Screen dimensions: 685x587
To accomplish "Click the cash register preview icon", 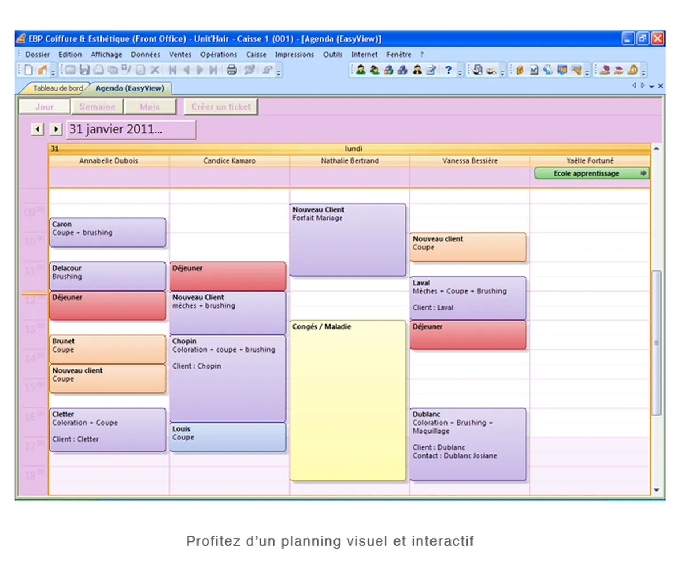I will pyautogui.click(x=478, y=70).
